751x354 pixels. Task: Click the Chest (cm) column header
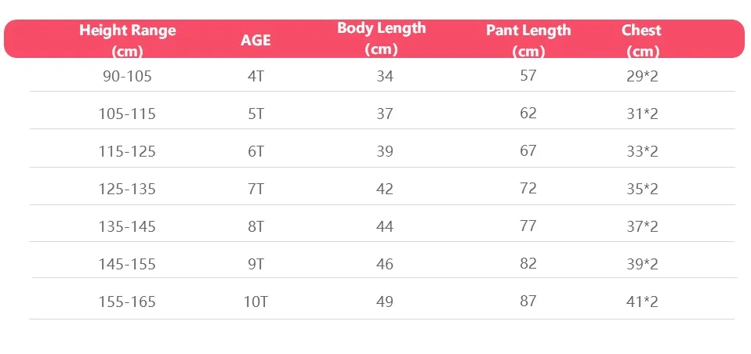pos(642,40)
